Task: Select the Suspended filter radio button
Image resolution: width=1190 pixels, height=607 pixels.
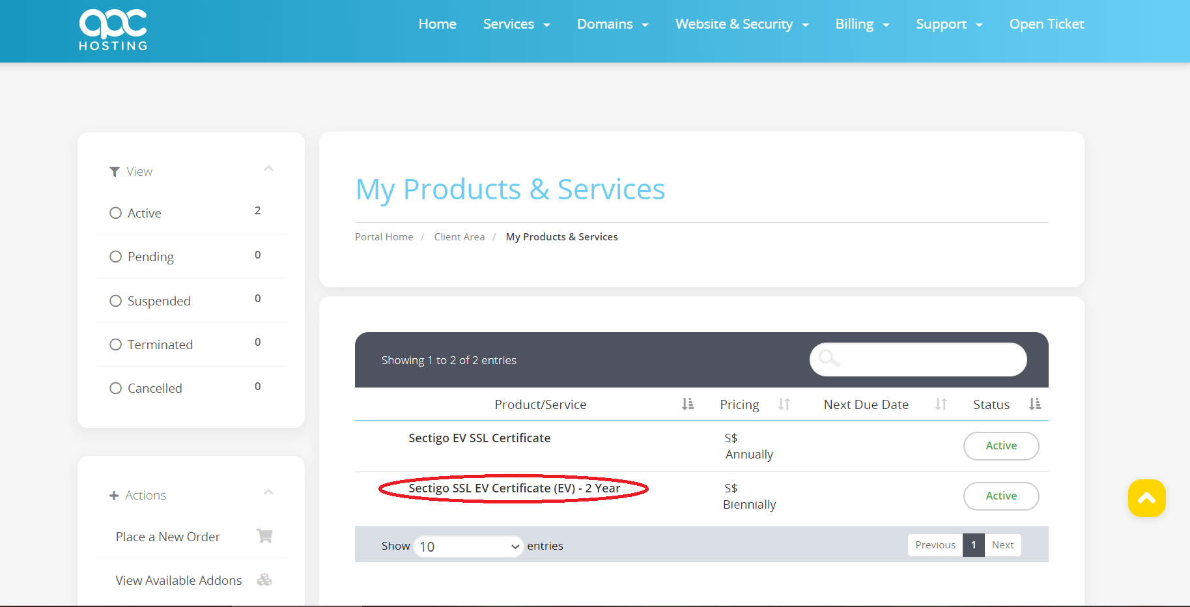Action: (x=115, y=301)
